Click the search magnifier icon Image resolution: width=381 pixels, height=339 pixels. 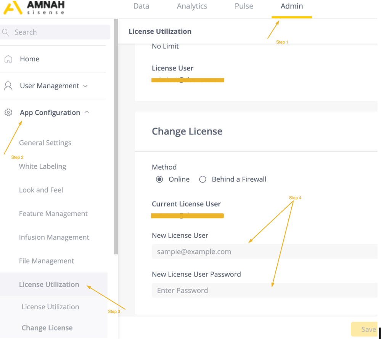[6, 32]
